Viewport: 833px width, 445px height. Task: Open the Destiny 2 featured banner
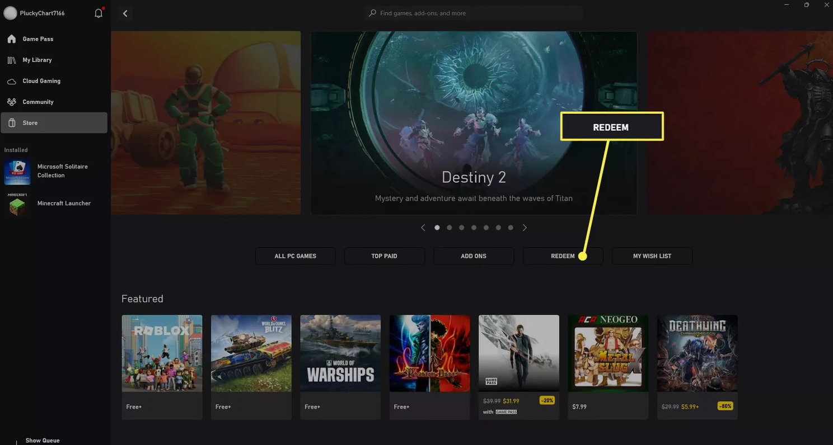(x=474, y=122)
